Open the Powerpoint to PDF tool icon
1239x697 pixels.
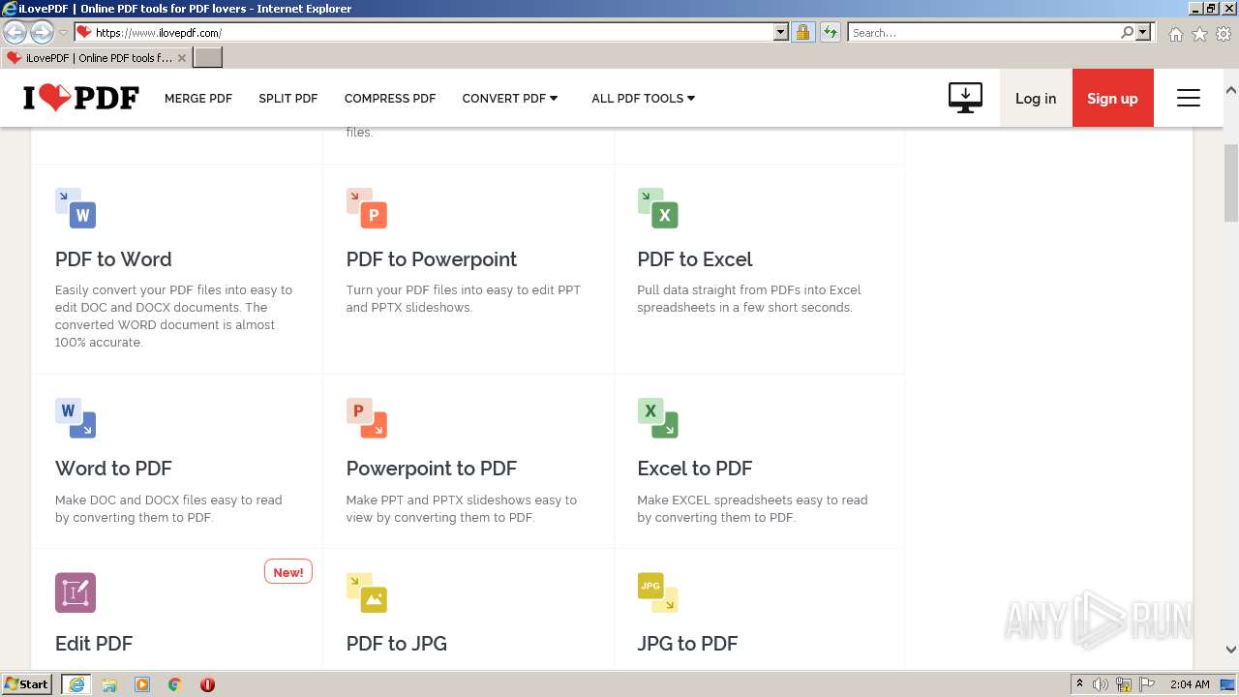(x=367, y=417)
